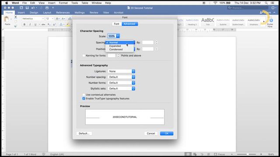Open the Ligatures dropdown
This screenshot has width=280, height=157.
[x=121, y=71]
